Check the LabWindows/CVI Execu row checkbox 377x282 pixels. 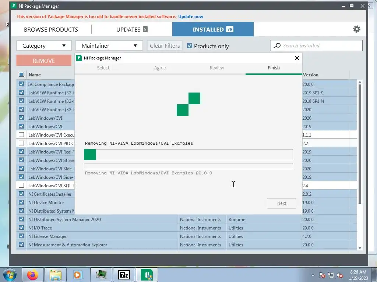(x=21, y=134)
